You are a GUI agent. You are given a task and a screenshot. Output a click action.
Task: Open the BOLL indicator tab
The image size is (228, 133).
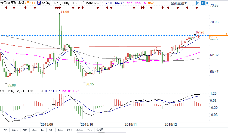click(x=79, y=130)
